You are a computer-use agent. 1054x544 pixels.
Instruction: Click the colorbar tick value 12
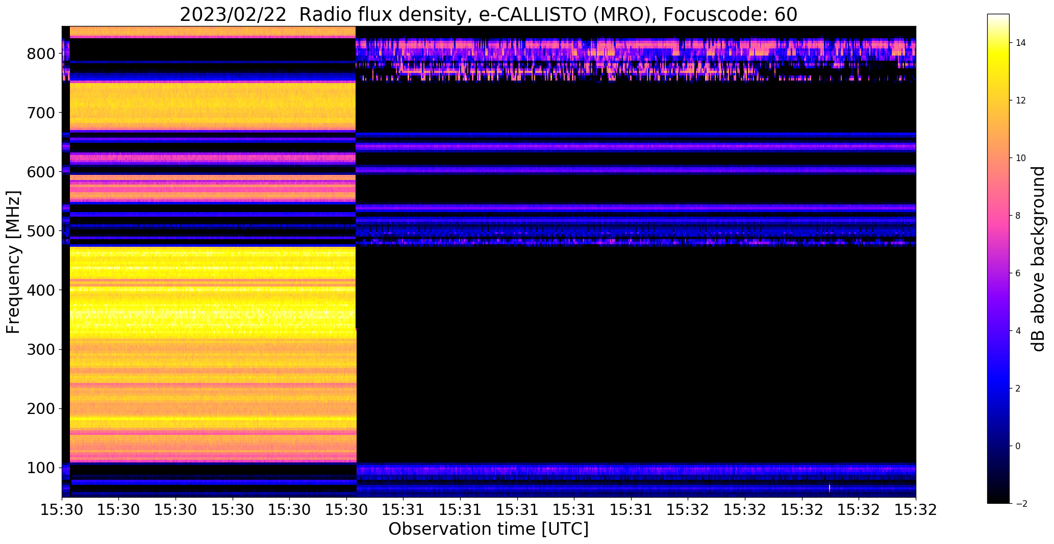[x=1021, y=100]
